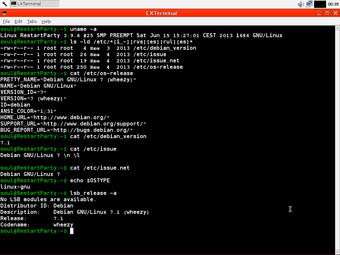Viewport: 340px width, 255px height.
Task: Click the 'linux-gnu' output
Action: [15, 187]
